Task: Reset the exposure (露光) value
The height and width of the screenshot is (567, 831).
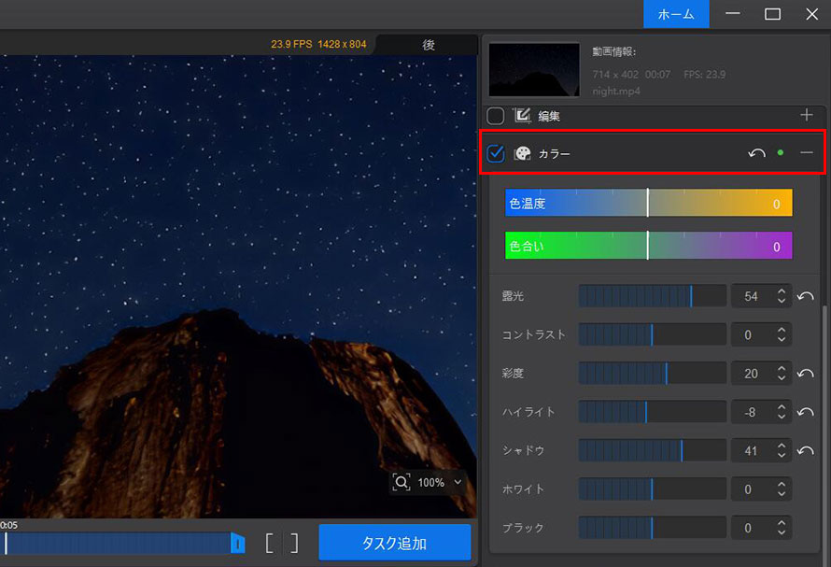Action: click(x=806, y=296)
